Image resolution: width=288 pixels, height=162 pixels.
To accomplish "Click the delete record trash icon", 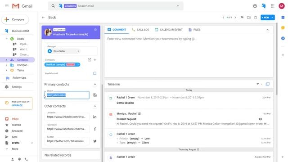I will click(x=255, y=18).
